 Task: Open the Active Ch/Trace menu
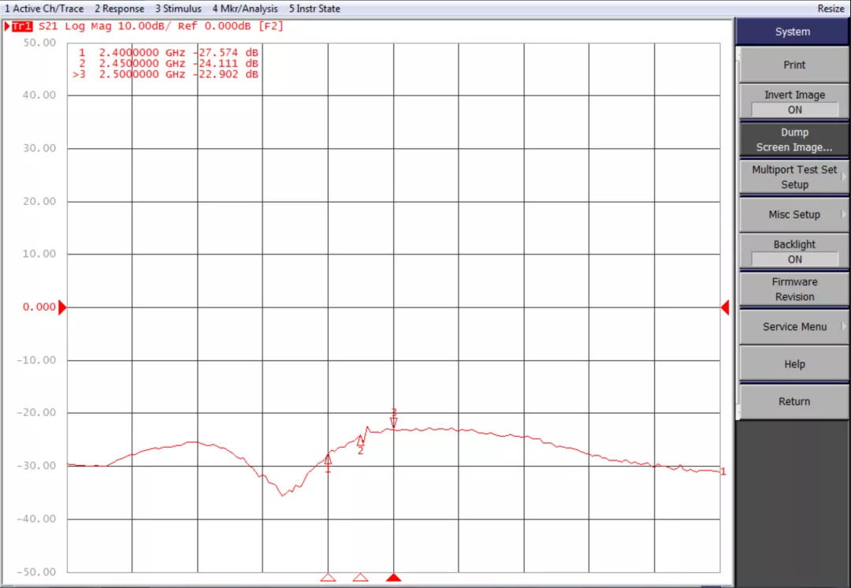point(44,9)
